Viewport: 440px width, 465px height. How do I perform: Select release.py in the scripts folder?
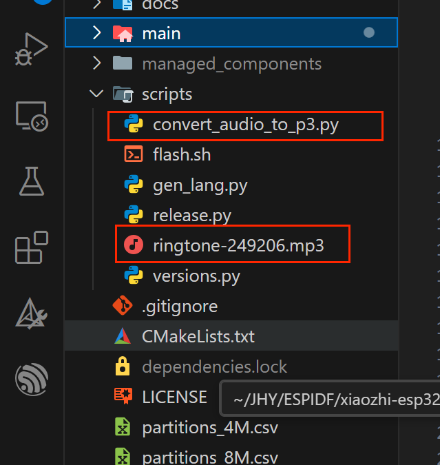click(x=191, y=216)
